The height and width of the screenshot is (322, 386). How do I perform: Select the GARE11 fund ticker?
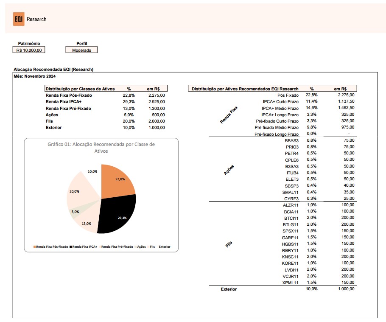point(290,238)
